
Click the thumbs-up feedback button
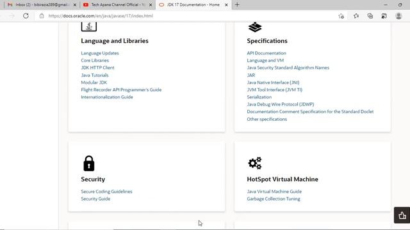[402, 215]
